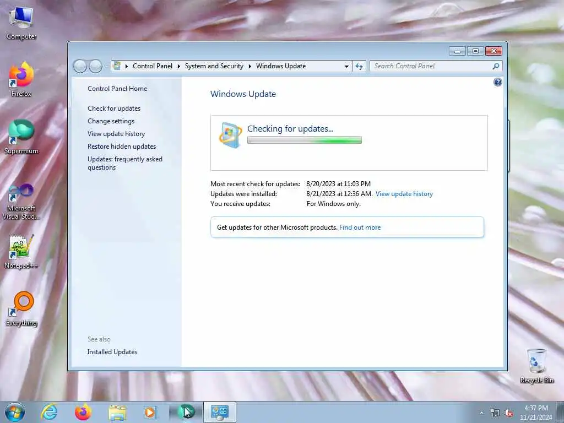564x423 pixels.
Task: Open Updates: frequently asked questions
Action: pyautogui.click(x=125, y=163)
